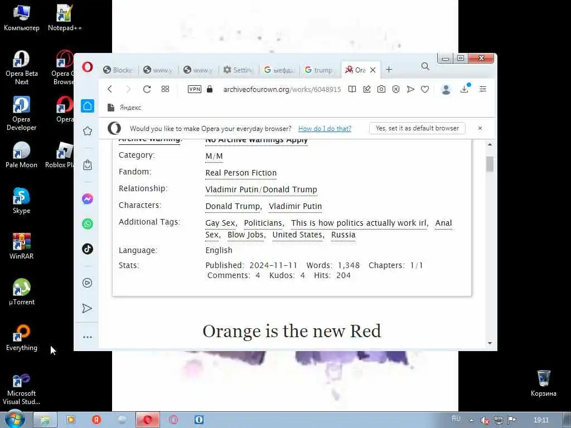
Task: Select the Skype desktop icon
Action: [x=21, y=201]
